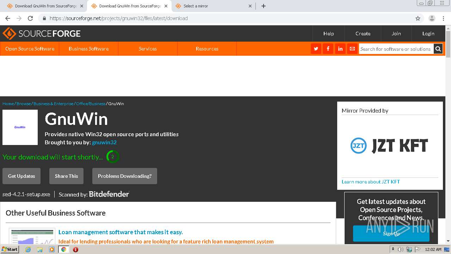Click Create in top navigation
This screenshot has width=451, height=254.
coord(363,34)
